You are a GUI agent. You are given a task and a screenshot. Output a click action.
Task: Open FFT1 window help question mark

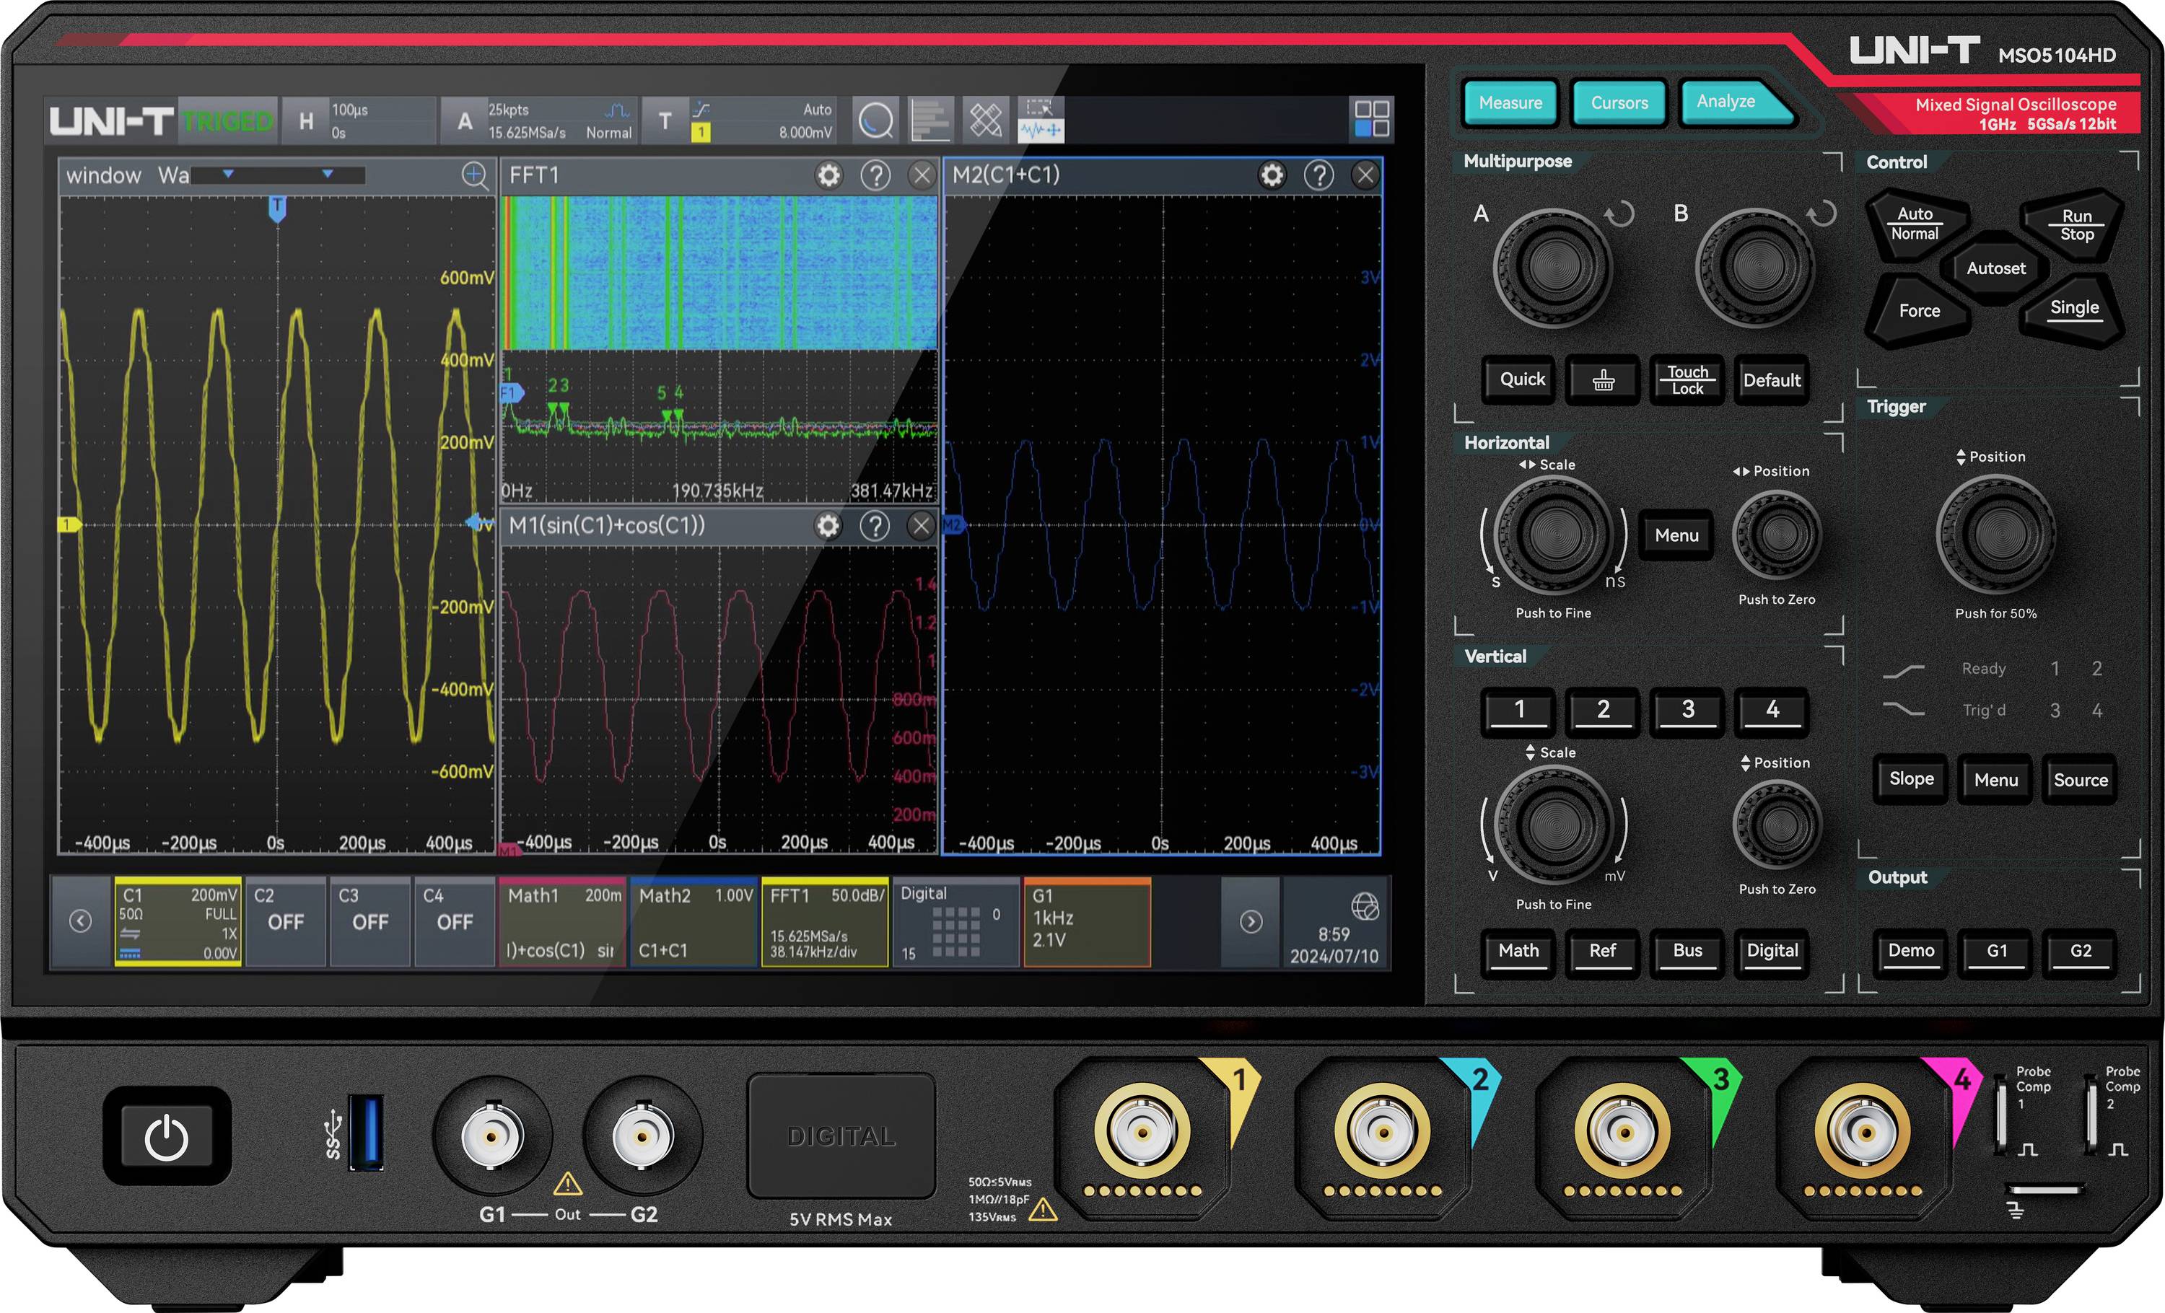pyautogui.click(x=875, y=175)
